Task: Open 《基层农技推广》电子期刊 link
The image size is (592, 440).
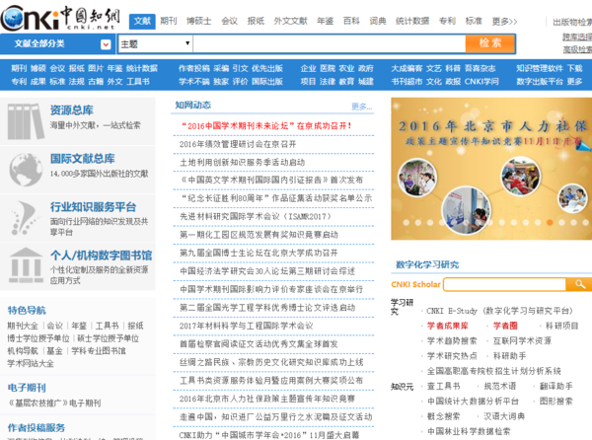Action: click(54, 403)
